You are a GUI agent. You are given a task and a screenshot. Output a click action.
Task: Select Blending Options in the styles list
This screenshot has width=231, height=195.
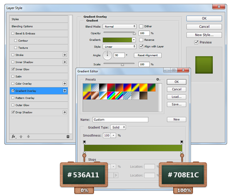tap(22, 26)
